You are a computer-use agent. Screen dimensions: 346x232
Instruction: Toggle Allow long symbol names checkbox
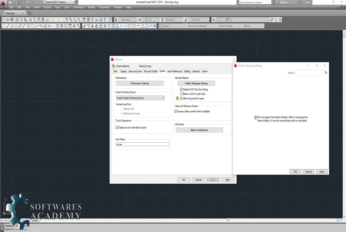(181, 98)
